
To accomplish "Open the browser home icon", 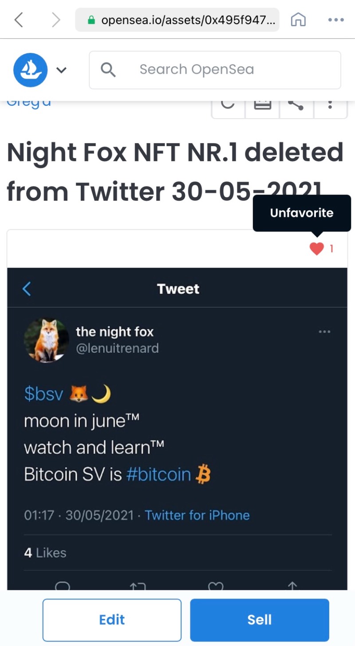I will pyautogui.click(x=298, y=20).
